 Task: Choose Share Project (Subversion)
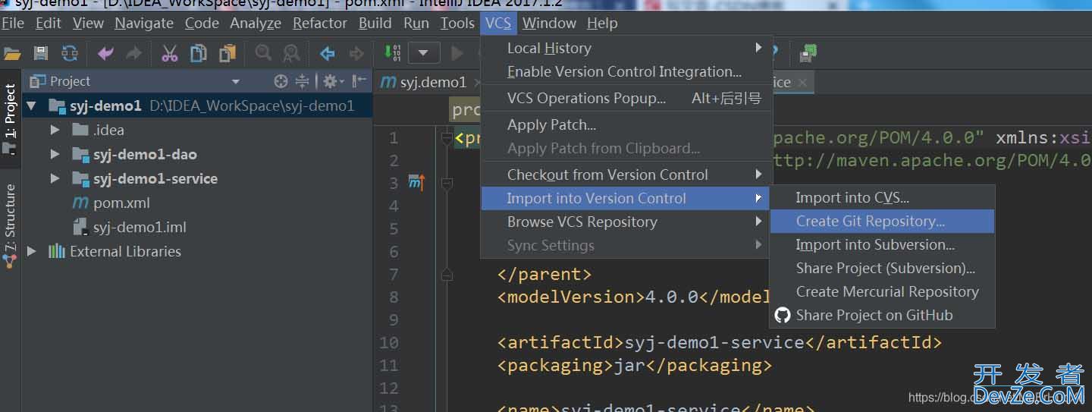click(882, 269)
